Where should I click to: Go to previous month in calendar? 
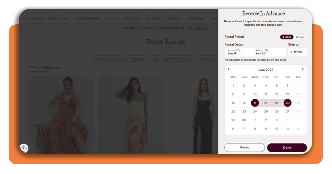point(229,69)
